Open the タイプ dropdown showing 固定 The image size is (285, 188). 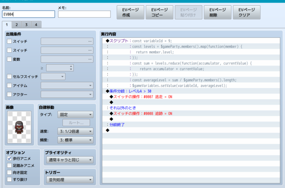click(75, 114)
